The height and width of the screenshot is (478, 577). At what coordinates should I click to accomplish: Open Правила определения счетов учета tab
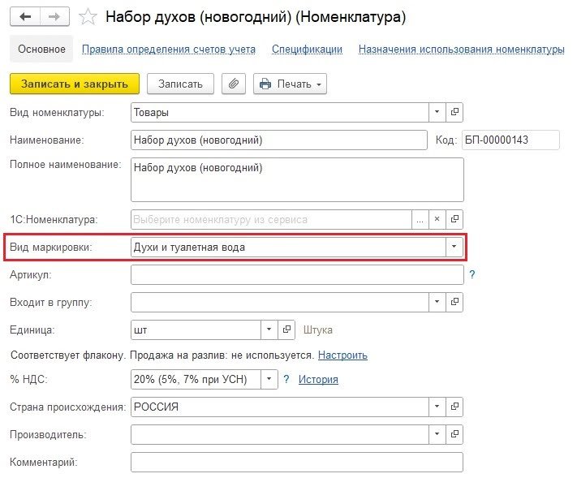point(169,50)
